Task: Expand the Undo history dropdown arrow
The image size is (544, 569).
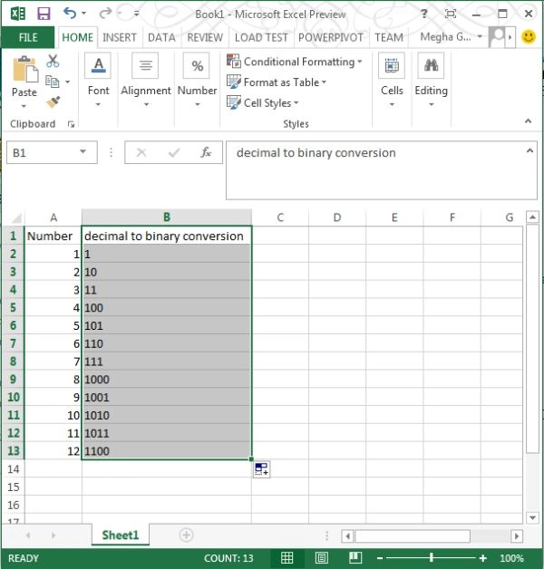Action: 84,14
